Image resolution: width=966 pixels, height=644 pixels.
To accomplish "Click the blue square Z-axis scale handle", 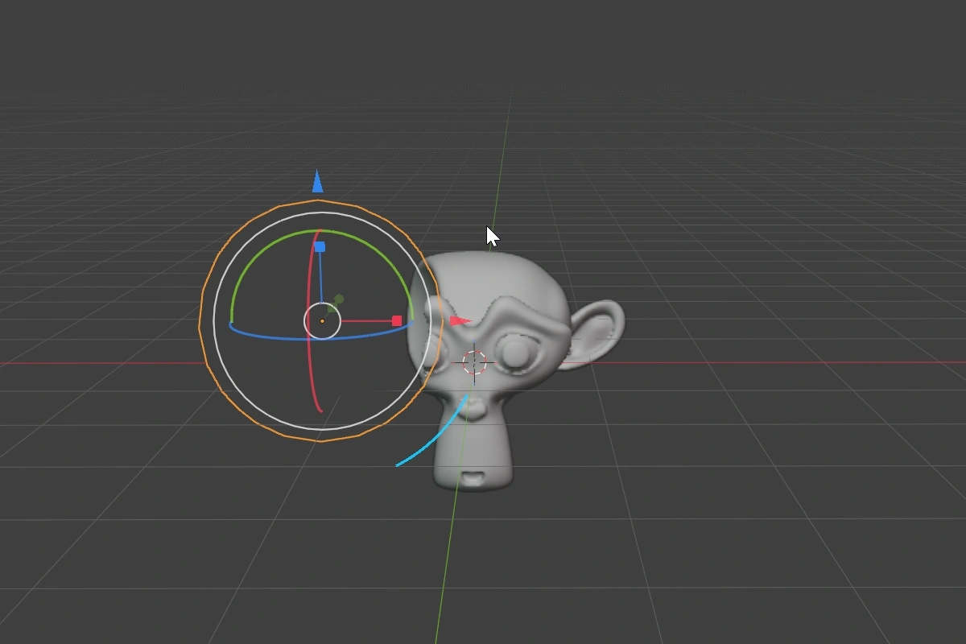I will coord(320,247).
